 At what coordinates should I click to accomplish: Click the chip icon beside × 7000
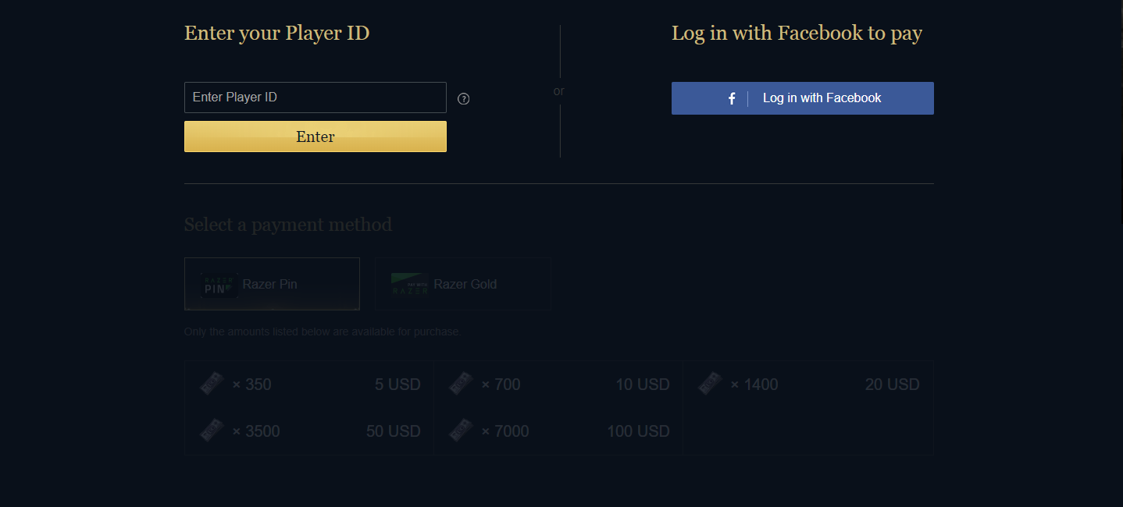[x=462, y=431]
